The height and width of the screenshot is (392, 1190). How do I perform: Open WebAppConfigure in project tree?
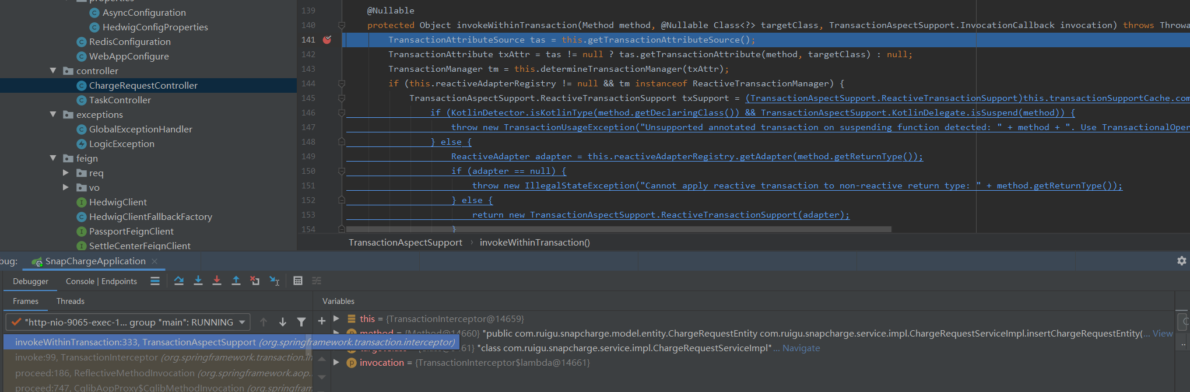[129, 57]
